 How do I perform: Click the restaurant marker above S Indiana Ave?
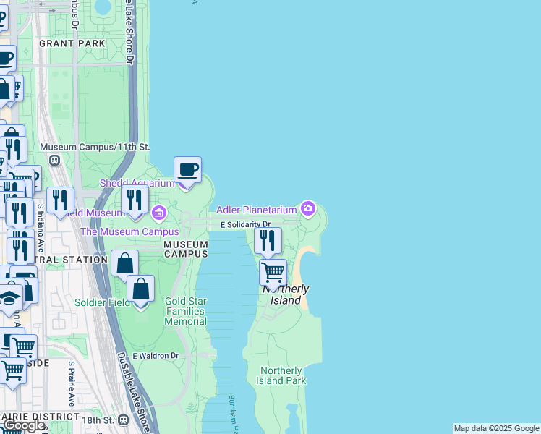60,200
